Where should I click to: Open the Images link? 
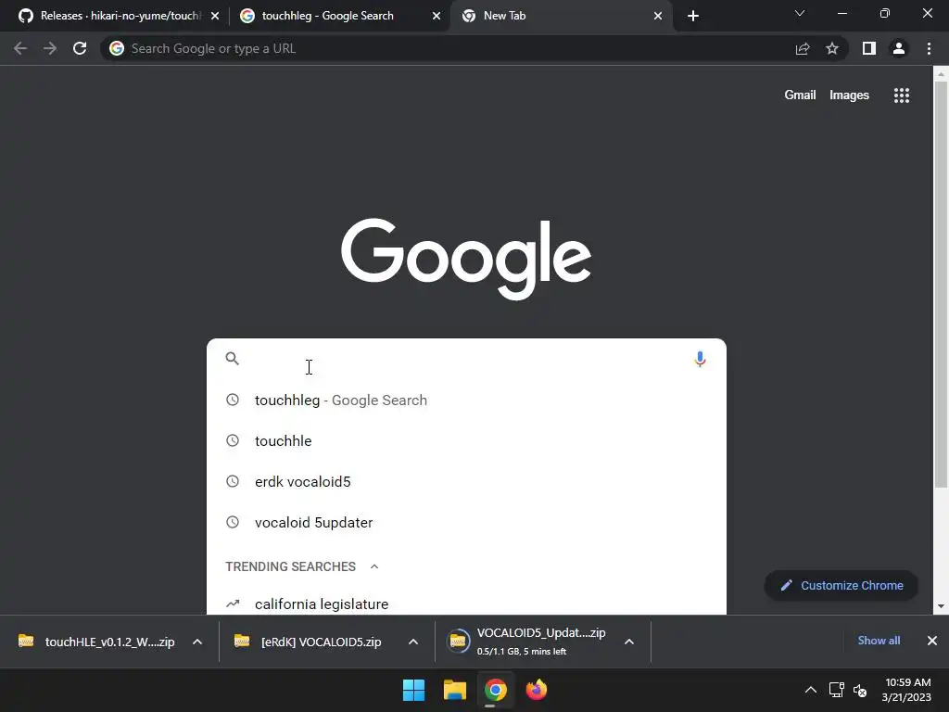849,95
